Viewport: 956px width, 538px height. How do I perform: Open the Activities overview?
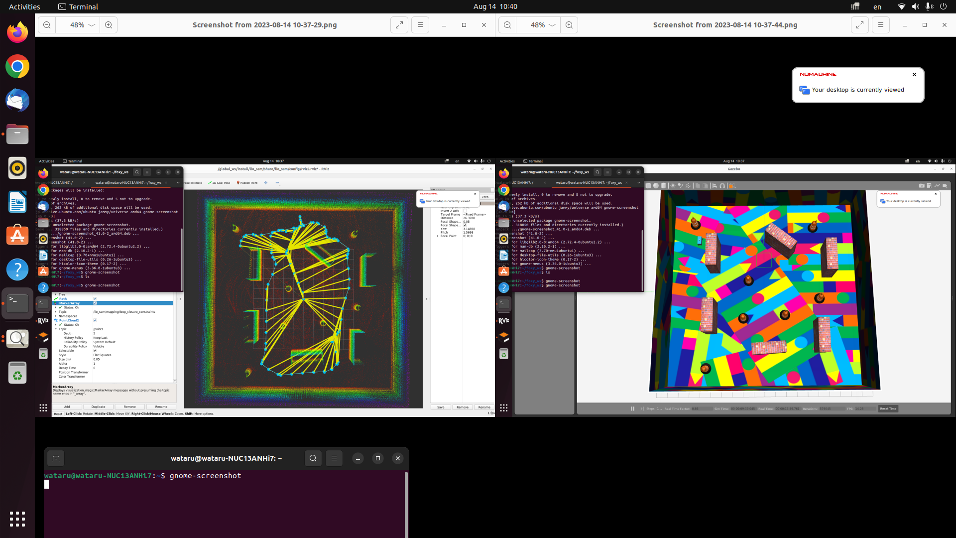24,6
